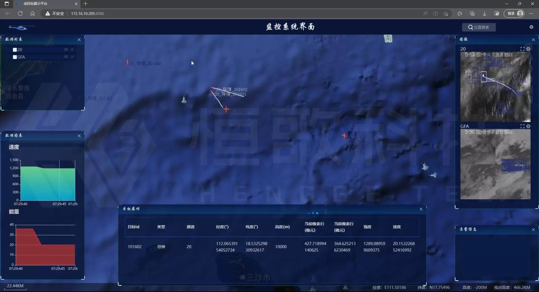This screenshot has height=292, width=539.
Task: Open a new browser tab
Action: (86, 4)
